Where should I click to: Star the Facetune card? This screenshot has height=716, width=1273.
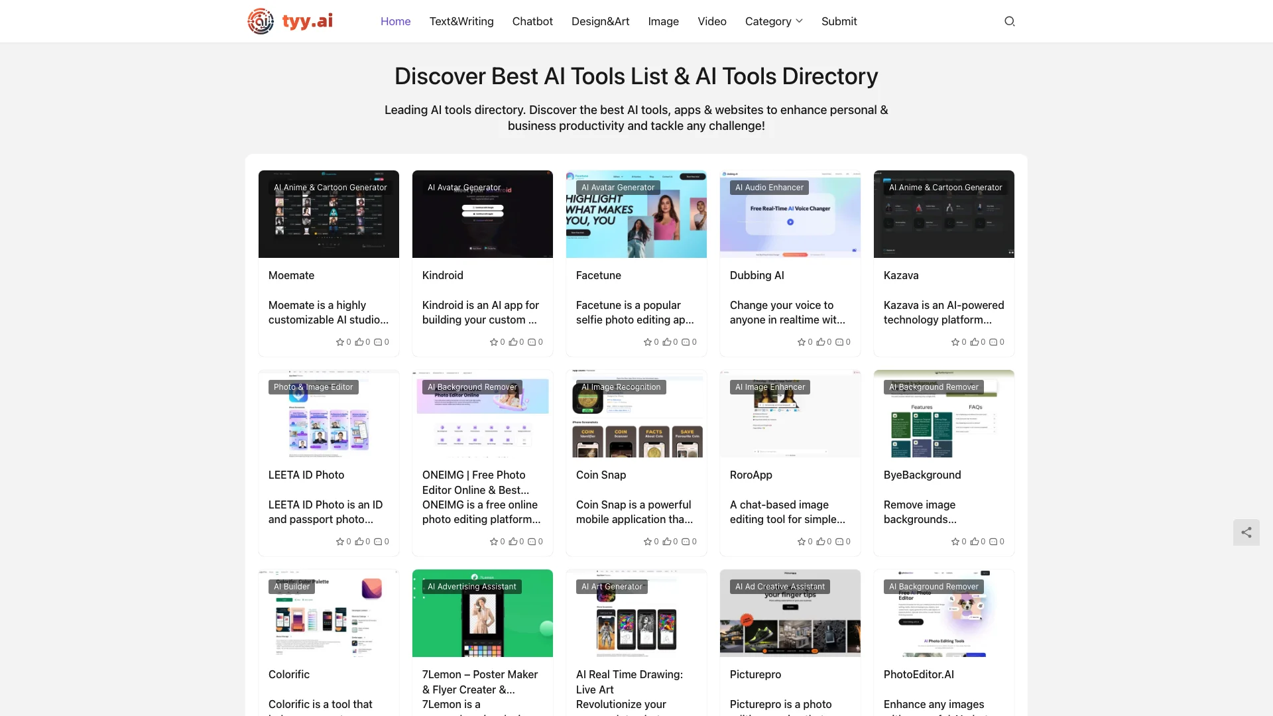[x=648, y=342]
